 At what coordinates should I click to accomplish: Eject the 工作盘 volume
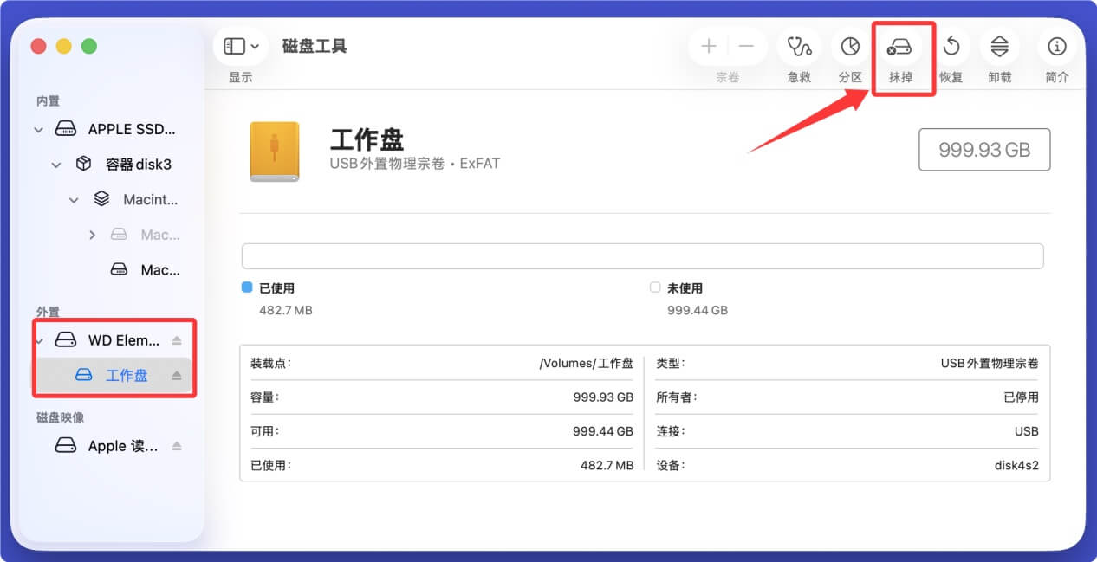178,376
